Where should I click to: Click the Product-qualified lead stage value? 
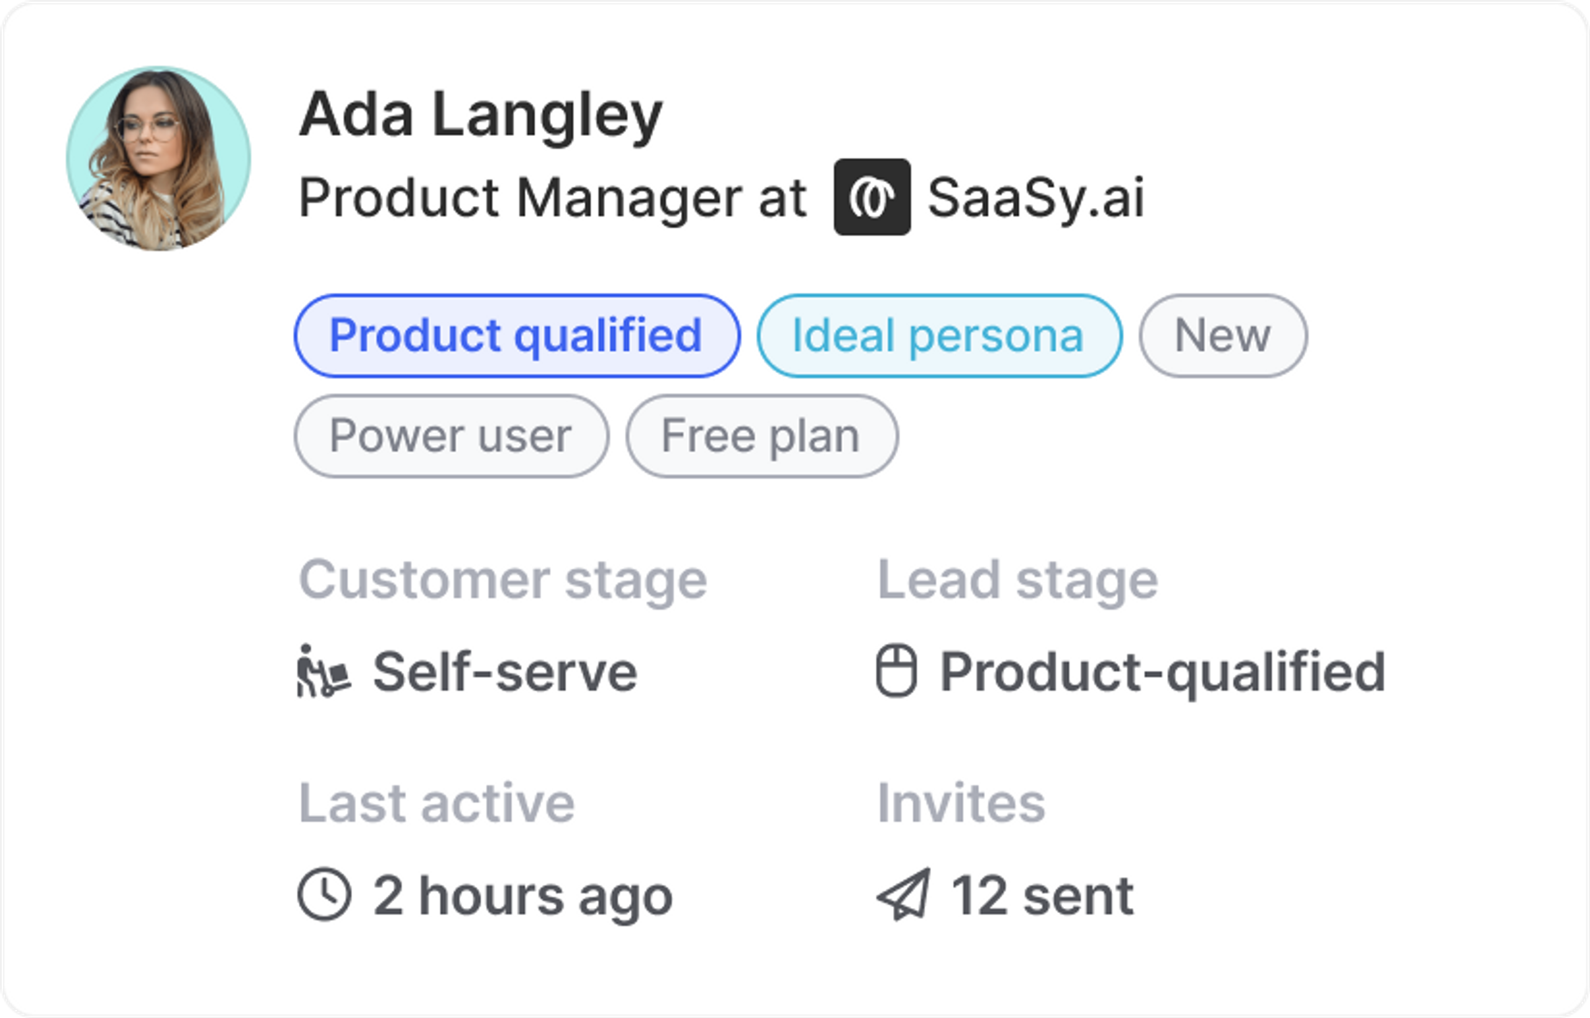click(1163, 672)
